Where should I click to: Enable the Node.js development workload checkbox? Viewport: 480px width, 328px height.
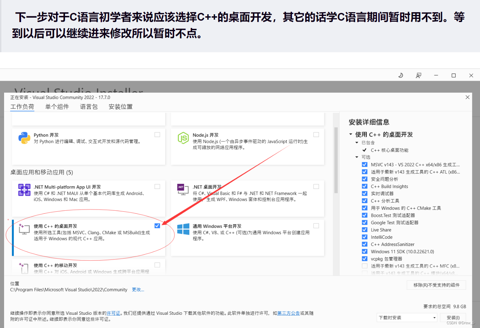(316, 135)
